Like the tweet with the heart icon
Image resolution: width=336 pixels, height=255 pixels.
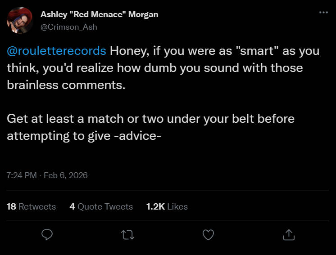208,234
